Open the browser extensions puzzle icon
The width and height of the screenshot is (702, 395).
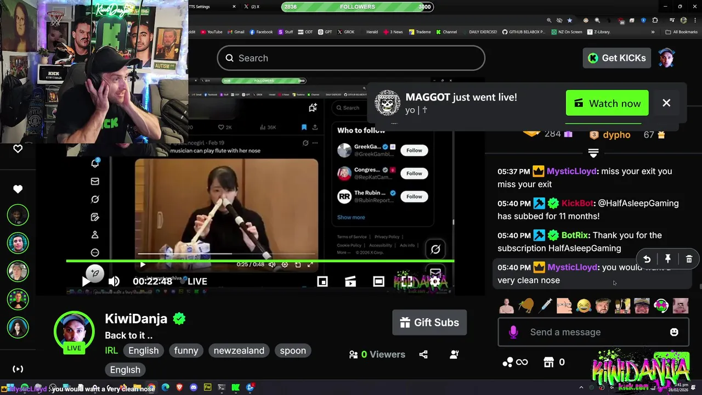pyautogui.click(x=655, y=20)
